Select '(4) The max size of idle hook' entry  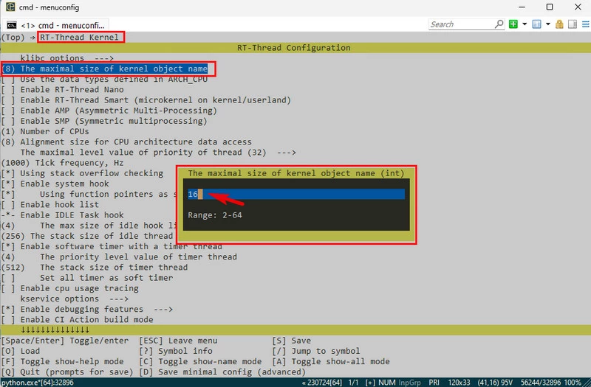click(x=89, y=226)
